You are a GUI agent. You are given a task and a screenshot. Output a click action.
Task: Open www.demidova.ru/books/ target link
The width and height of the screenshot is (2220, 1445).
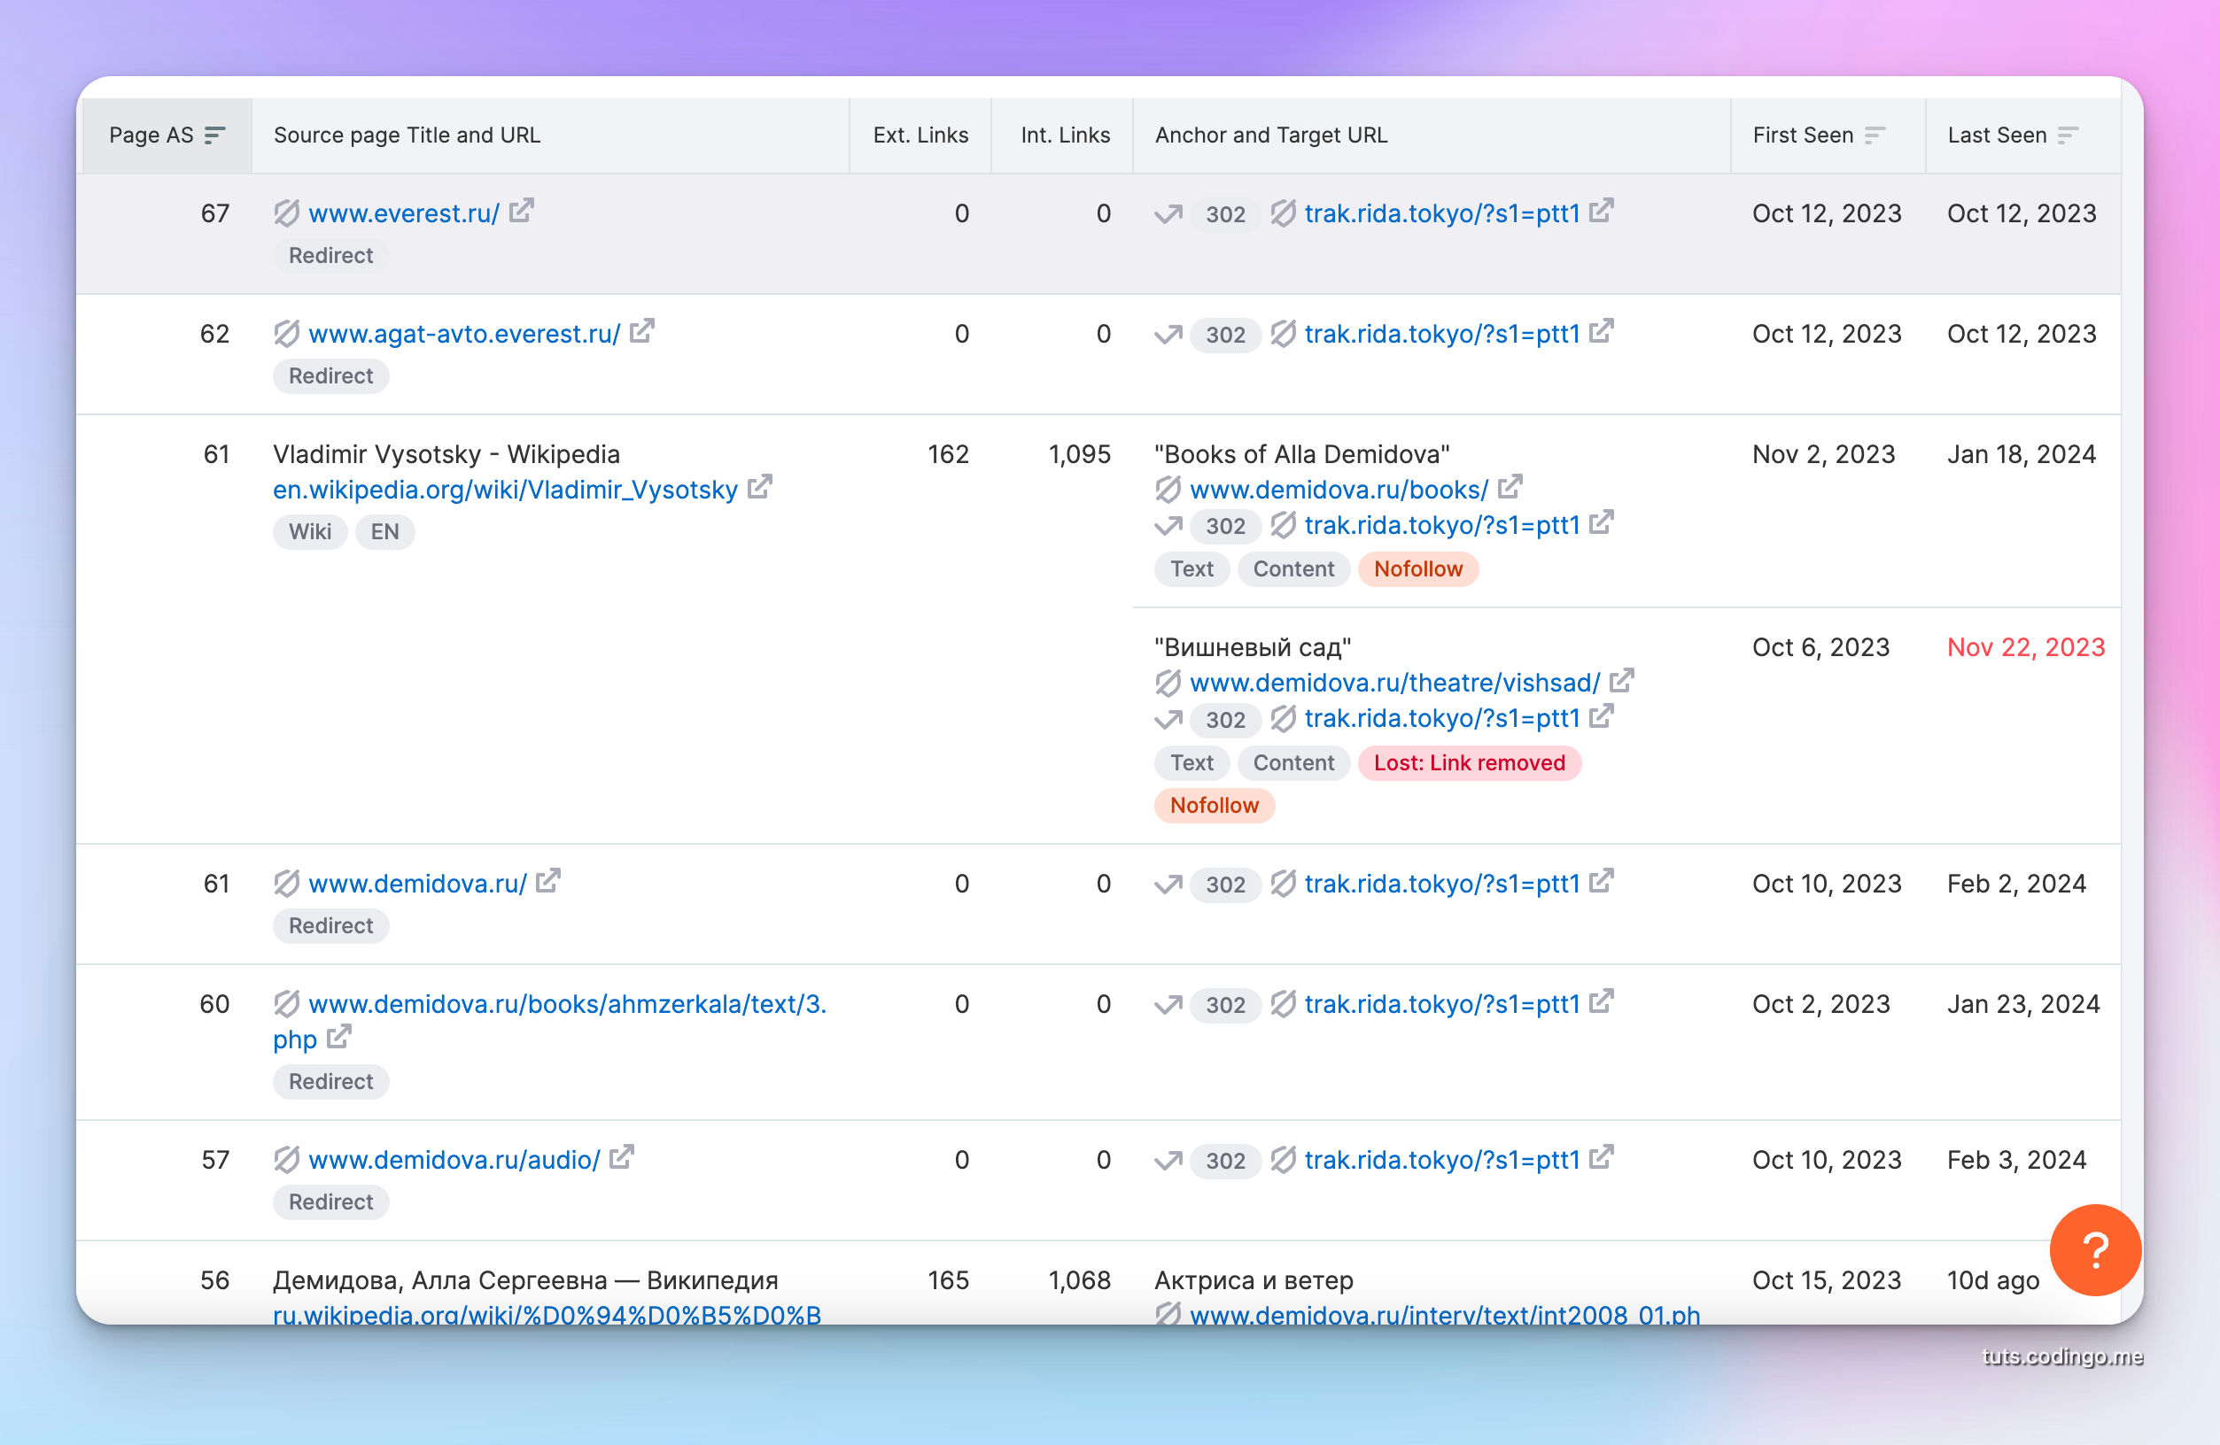pos(1339,490)
